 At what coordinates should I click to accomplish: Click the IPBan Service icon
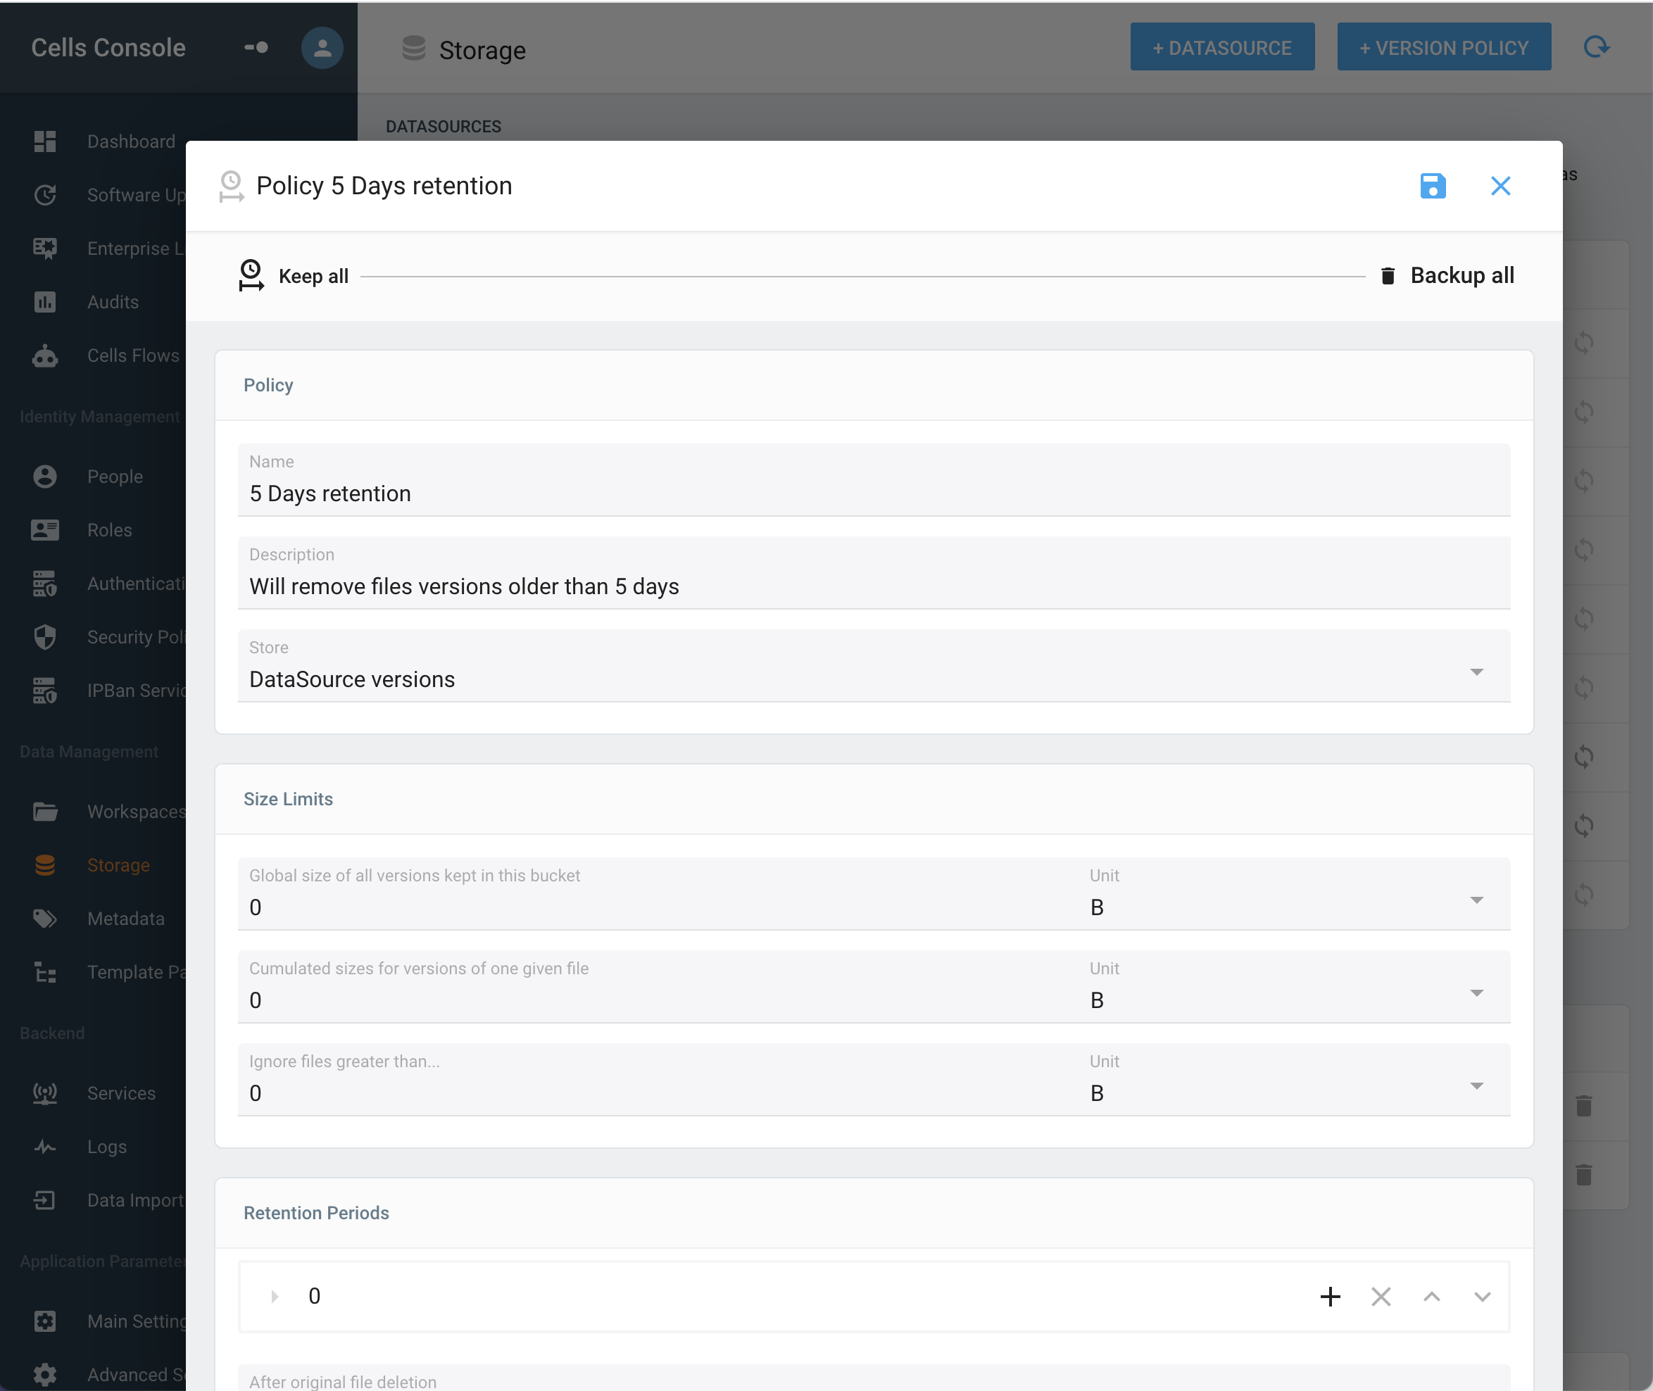point(45,691)
